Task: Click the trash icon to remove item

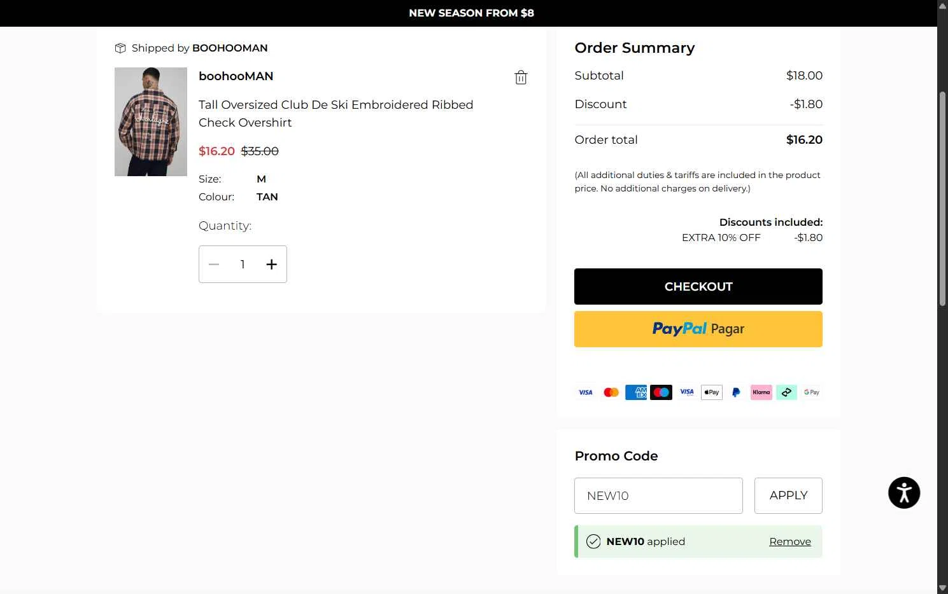Action: click(521, 78)
